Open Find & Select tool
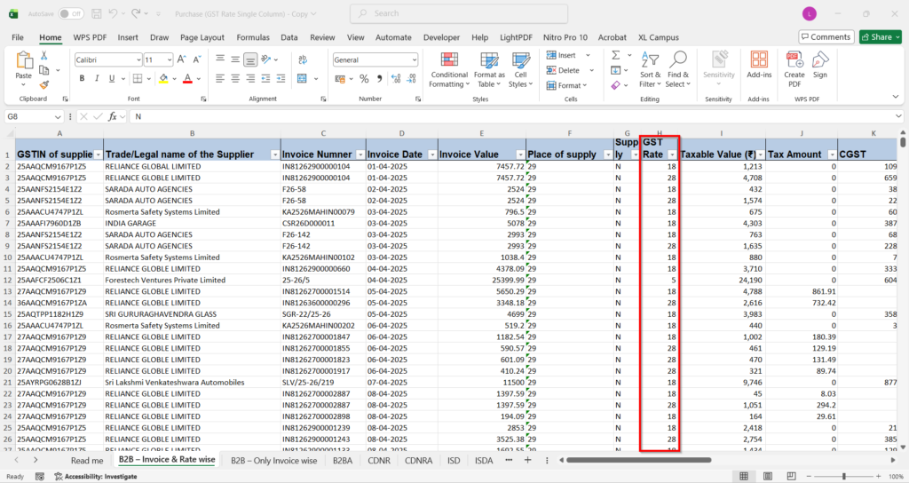 (677, 70)
